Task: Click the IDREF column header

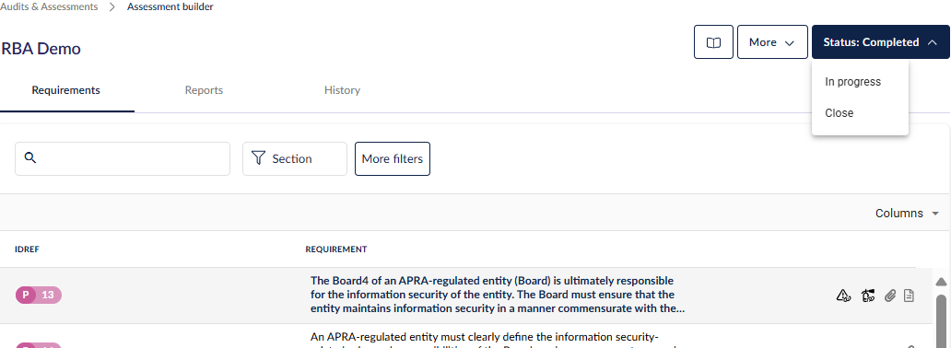Action: 28,249
